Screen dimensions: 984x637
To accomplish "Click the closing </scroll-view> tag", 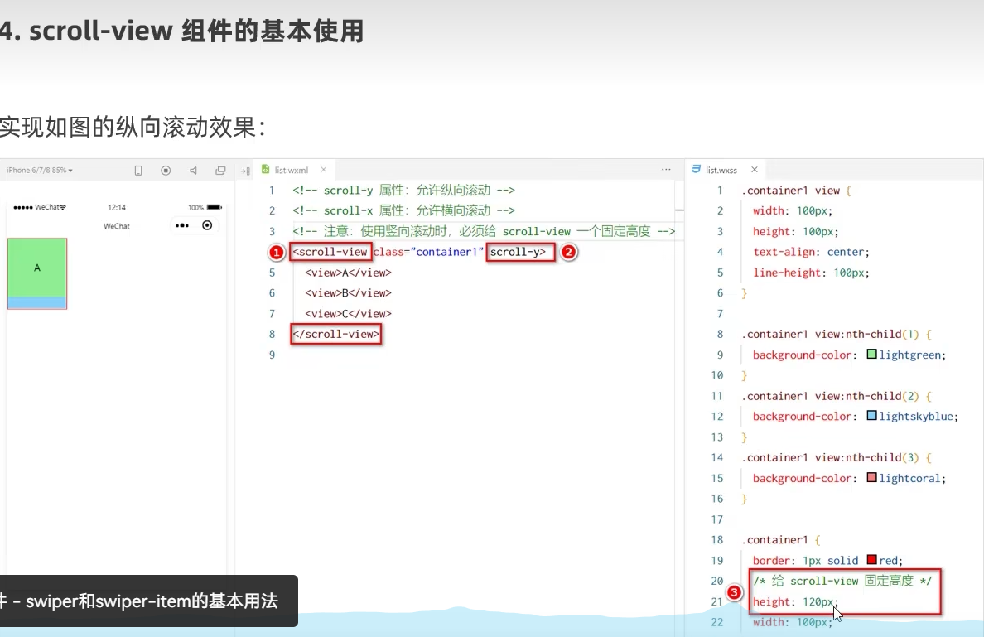I will [x=335, y=334].
